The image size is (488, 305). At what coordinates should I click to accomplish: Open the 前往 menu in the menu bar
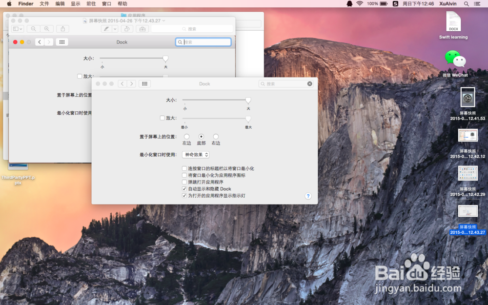[x=90, y=3]
